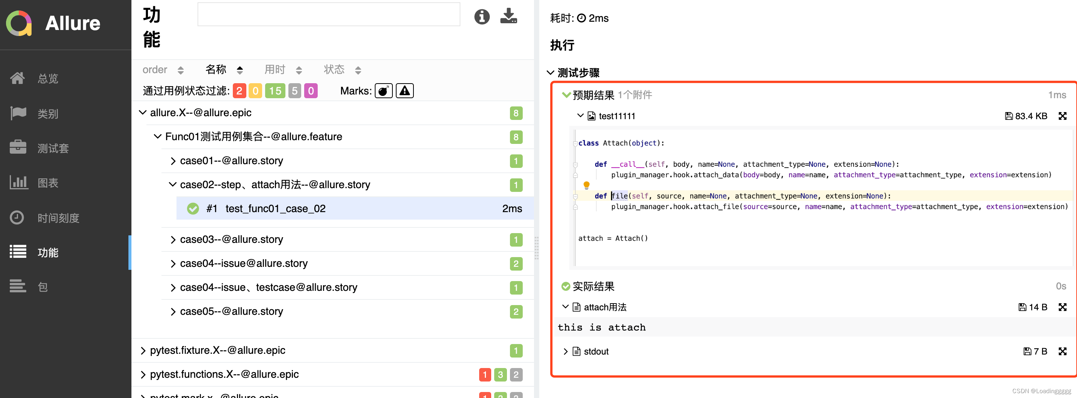The width and height of the screenshot is (1077, 398).
Task: Expand case04--issue、testcase@allure.story node
Action: click(x=173, y=287)
